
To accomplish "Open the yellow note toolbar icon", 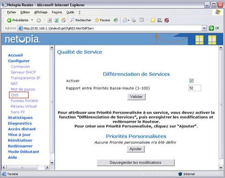I will [x=153, y=20].
